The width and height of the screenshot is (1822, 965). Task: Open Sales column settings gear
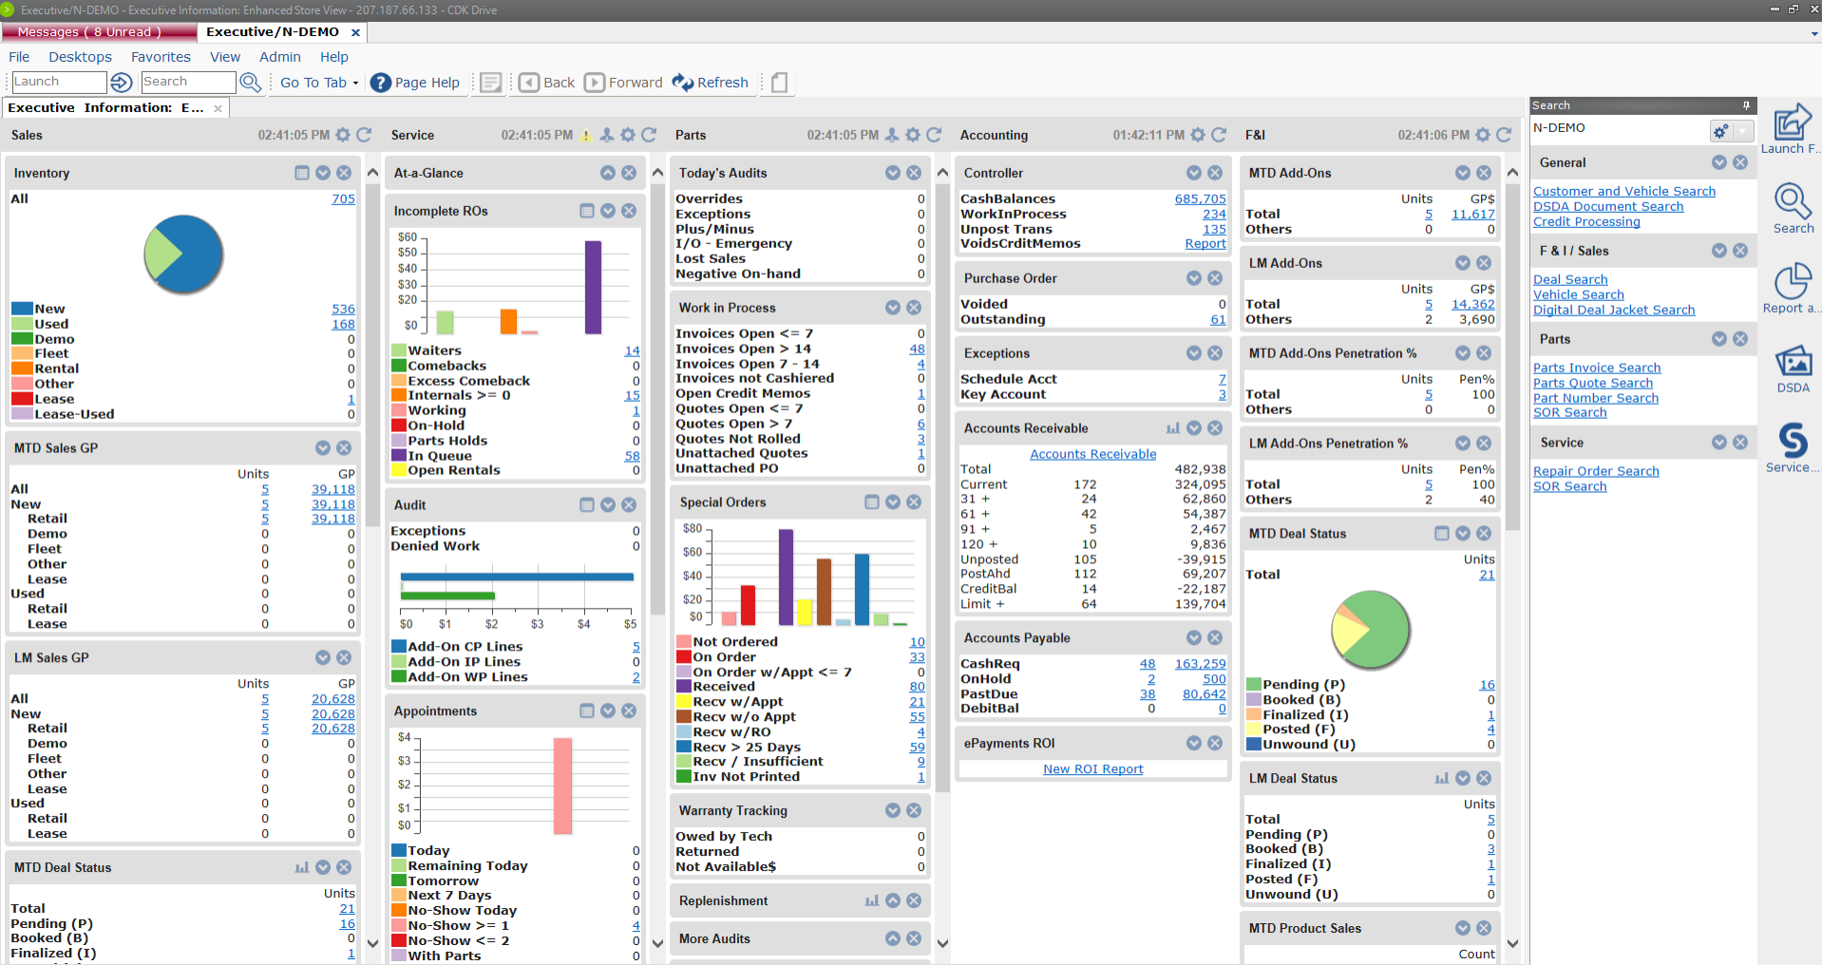pos(343,135)
